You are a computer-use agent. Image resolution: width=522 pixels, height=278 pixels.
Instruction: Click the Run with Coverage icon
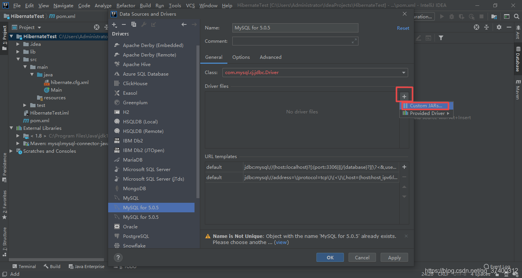pyautogui.click(x=462, y=16)
